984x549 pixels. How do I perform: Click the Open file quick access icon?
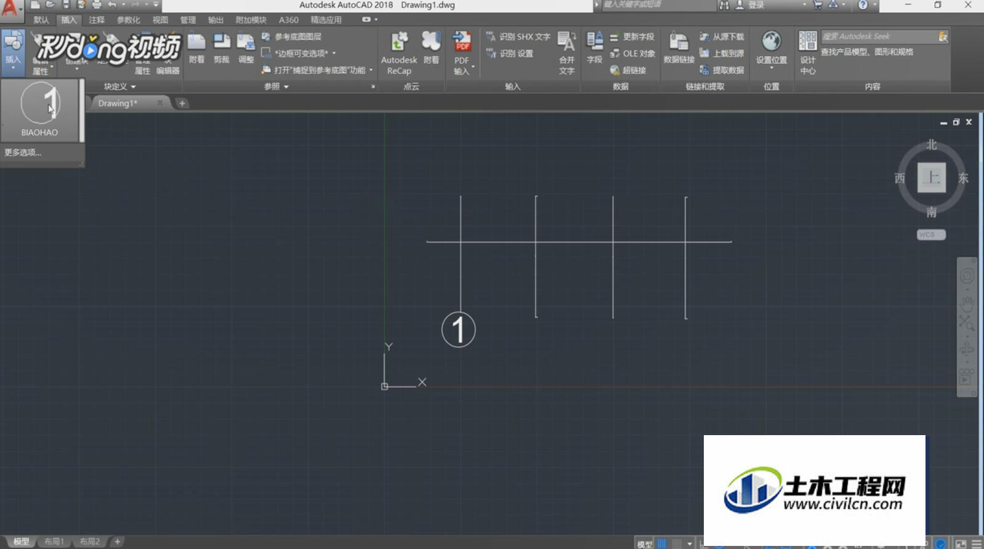coord(50,4)
